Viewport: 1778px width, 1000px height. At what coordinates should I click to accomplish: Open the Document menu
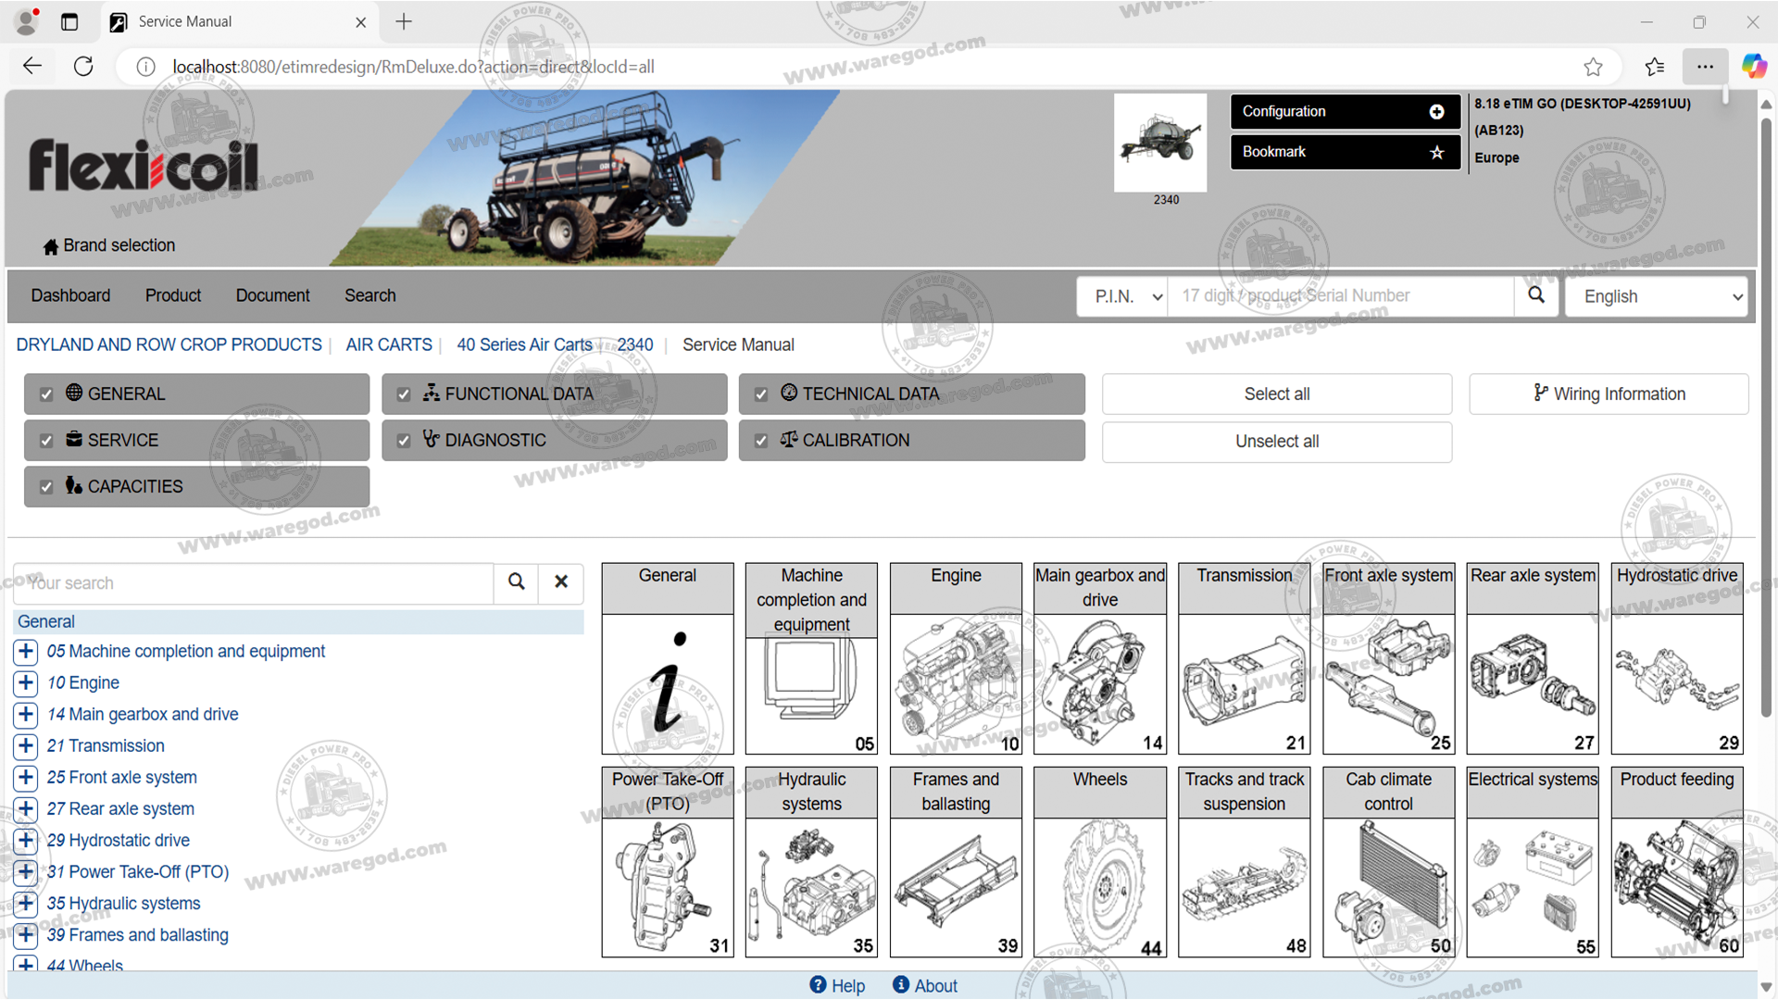(272, 295)
